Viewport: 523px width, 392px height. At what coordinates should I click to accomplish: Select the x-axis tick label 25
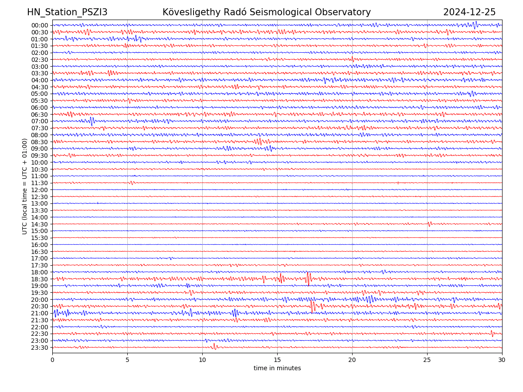coord(427,360)
